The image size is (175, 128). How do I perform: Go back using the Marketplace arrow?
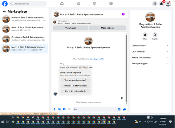coord(4,12)
